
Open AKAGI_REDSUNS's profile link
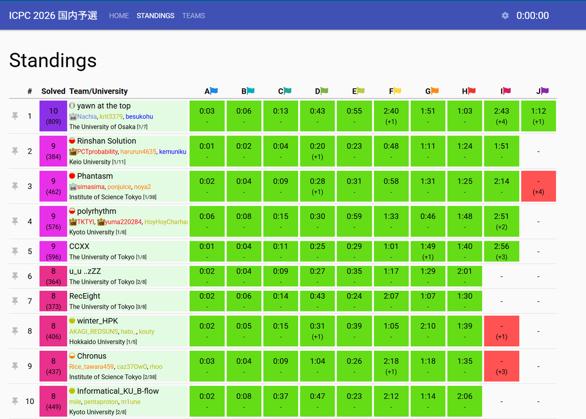[x=94, y=332]
